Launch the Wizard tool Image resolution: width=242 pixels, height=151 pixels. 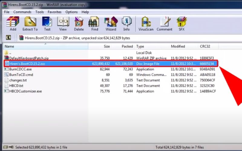point(111,24)
